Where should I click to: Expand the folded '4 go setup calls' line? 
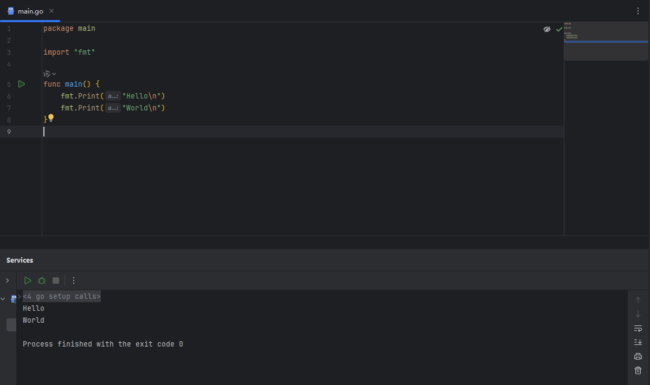(20, 296)
